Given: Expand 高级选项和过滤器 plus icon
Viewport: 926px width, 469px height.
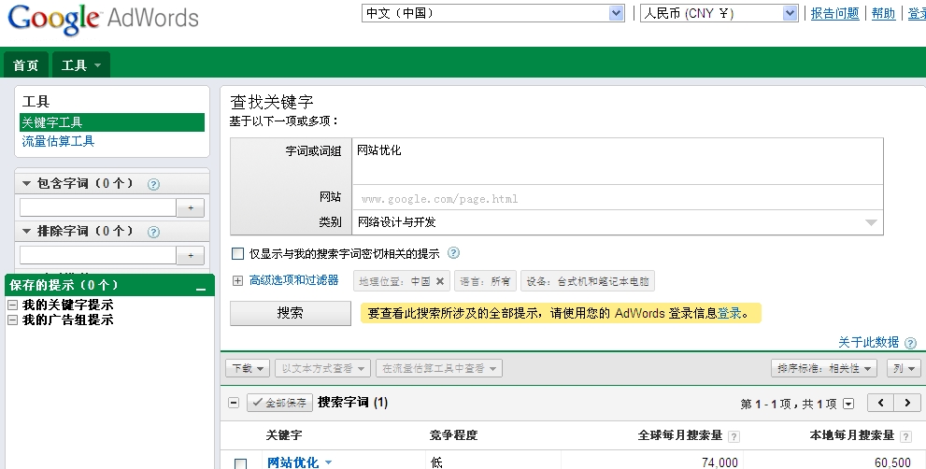Looking at the screenshot, I should 237,280.
